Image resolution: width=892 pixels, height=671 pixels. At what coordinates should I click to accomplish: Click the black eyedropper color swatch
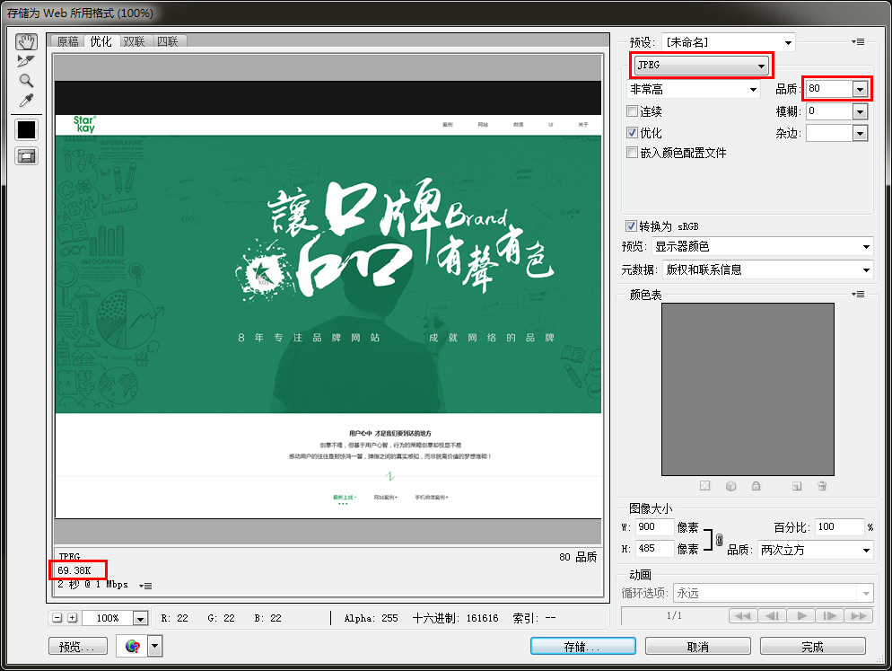pyautogui.click(x=26, y=129)
